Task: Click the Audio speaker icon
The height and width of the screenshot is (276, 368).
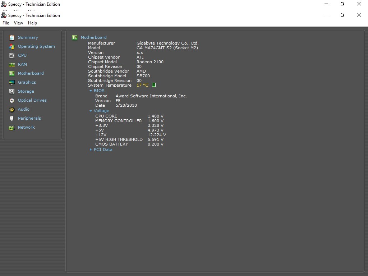Action: click(x=12, y=109)
